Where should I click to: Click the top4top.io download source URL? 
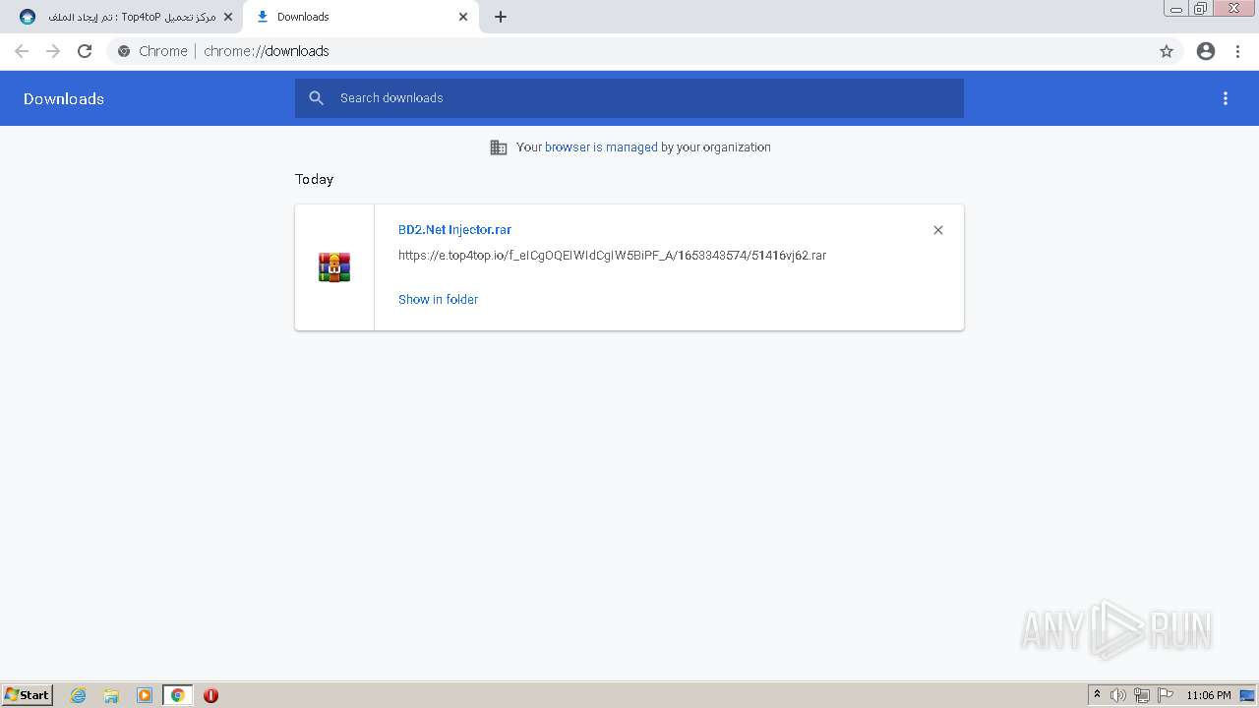coord(612,256)
